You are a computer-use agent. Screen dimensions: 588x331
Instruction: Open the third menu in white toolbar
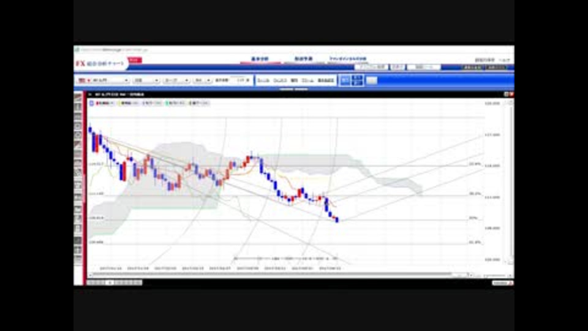(295, 80)
